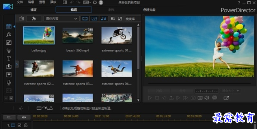Open the Voice-Over microphone room

click(x=9, y=83)
